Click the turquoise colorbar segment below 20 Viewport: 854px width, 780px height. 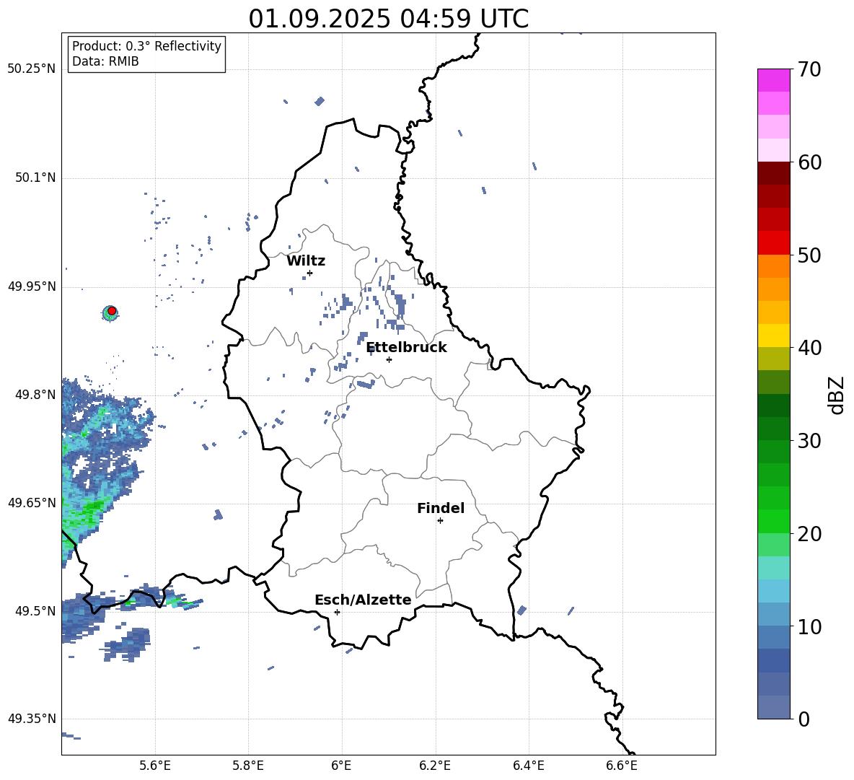click(x=773, y=568)
